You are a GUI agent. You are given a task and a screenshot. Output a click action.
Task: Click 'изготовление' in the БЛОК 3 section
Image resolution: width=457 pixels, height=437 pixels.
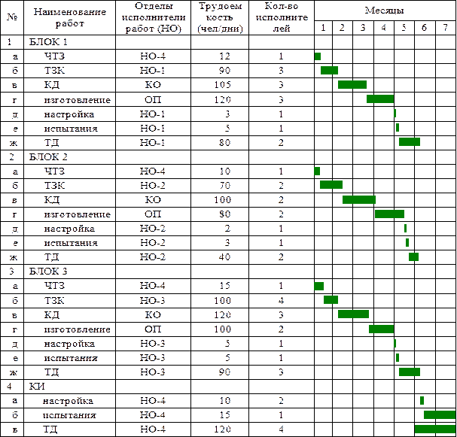coord(78,329)
